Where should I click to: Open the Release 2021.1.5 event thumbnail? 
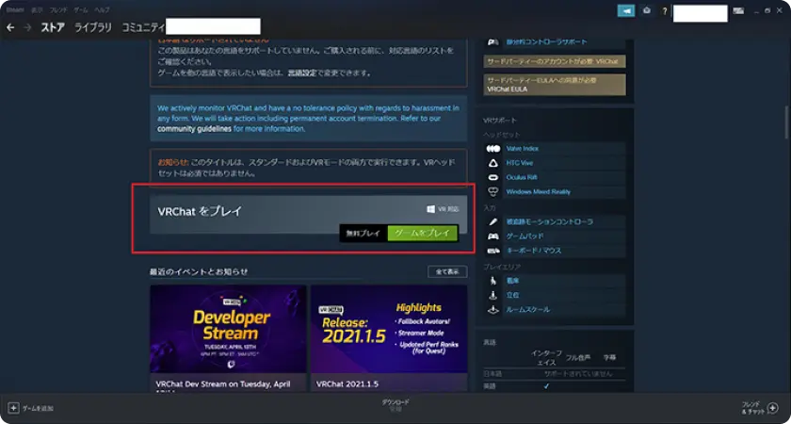(389, 329)
